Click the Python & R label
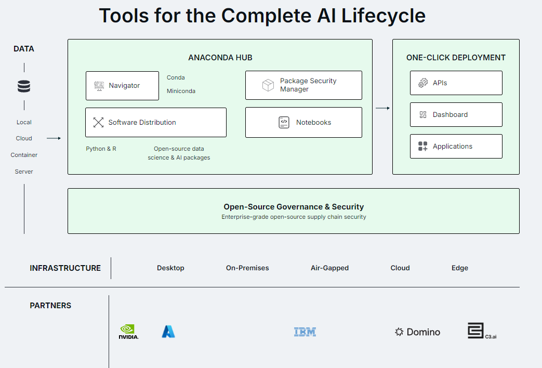Screen dimensions: 542x368 pyautogui.click(x=101, y=149)
